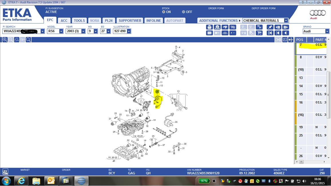This screenshot has height=186, width=331.
Task: Click the next page document icon
Action: [x=285, y=27]
